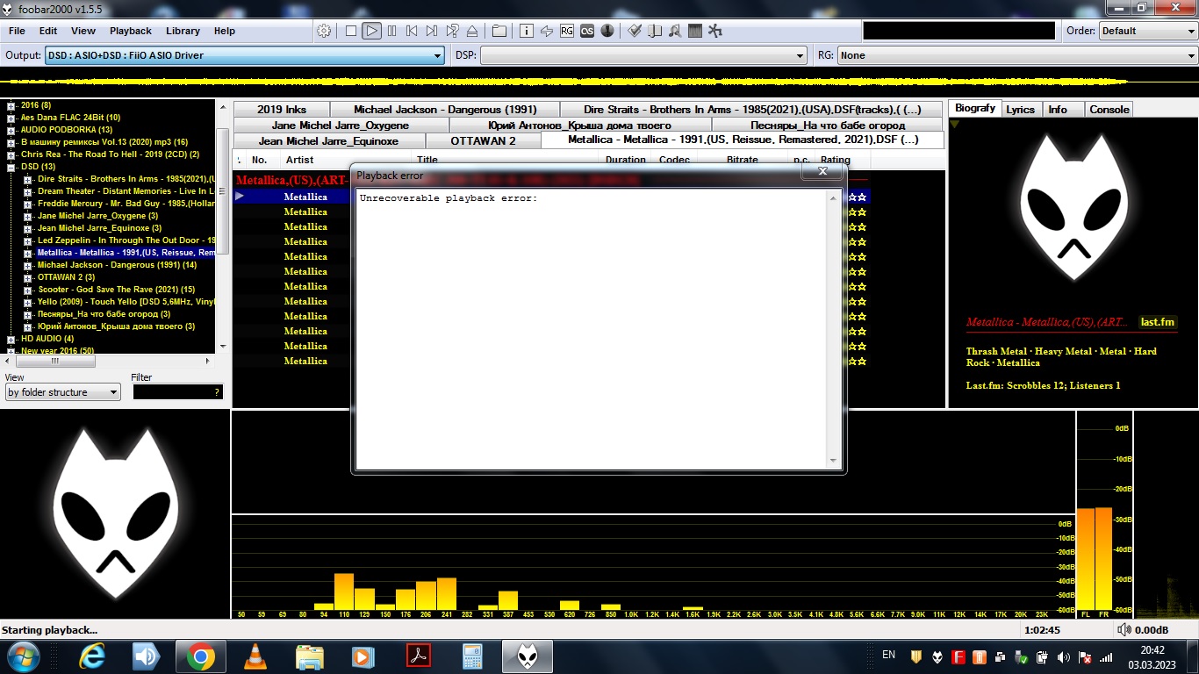Select the OTTAWAN 2 playlist tab
This screenshot has width=1199, height=674.
[483, 140]
